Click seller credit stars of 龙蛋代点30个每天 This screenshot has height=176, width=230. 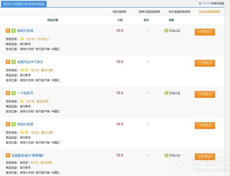(x=24, y=70)
